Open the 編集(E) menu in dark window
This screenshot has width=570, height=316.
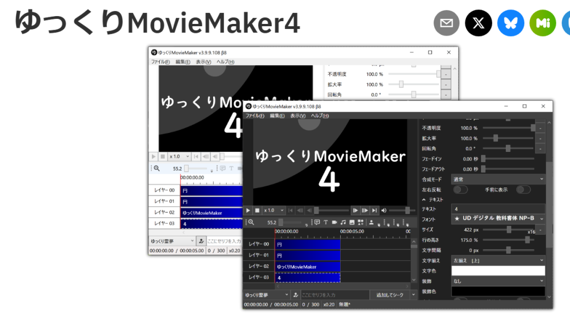pyautogui.click(x=277, y=116)
